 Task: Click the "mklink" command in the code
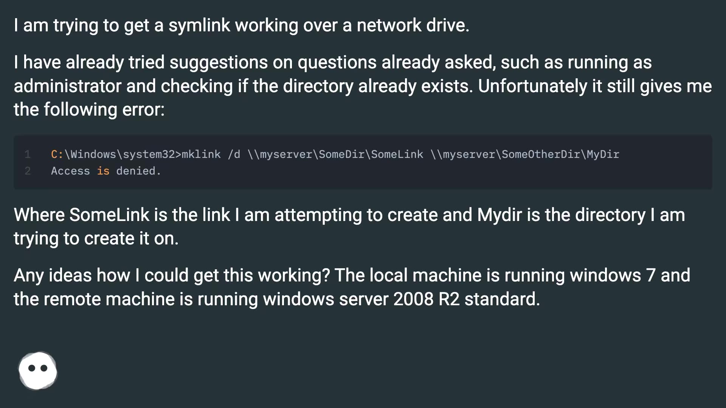[x=201, y=154]
